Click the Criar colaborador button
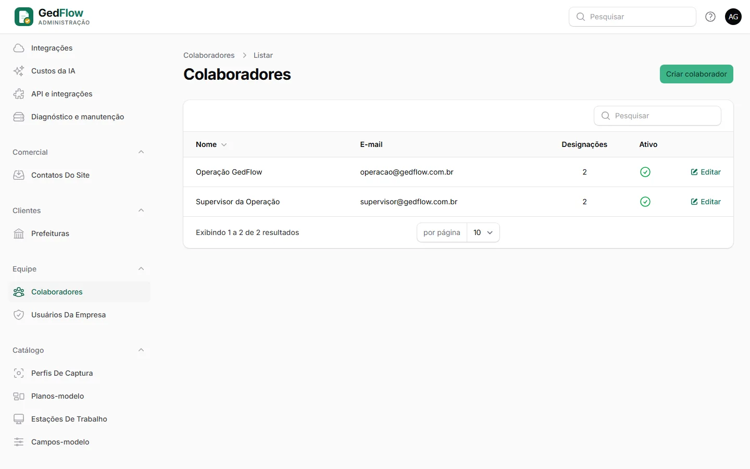This screenshot has height=469, width=750. pyautogui.click(x=696, y=74)
